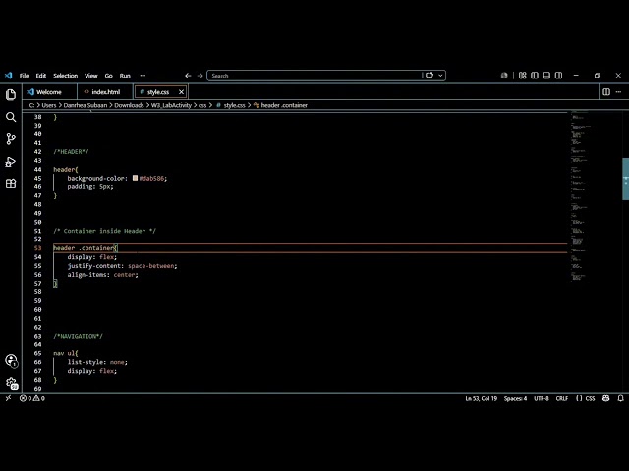Open the Selection menu
Viewport: 629px width, 471px height.
pyautogui.click(x=66, y=76)
